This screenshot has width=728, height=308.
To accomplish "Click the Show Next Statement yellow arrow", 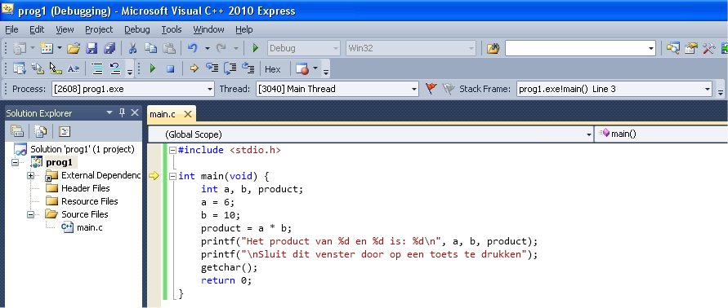I will (x=194, y=68).
